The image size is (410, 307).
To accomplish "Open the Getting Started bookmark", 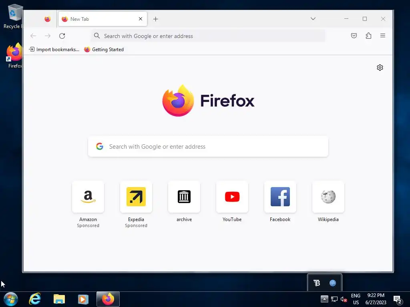I will (104, 49).
